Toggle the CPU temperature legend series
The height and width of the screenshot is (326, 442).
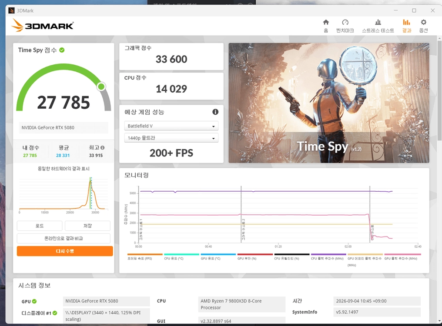click(181, 257)
